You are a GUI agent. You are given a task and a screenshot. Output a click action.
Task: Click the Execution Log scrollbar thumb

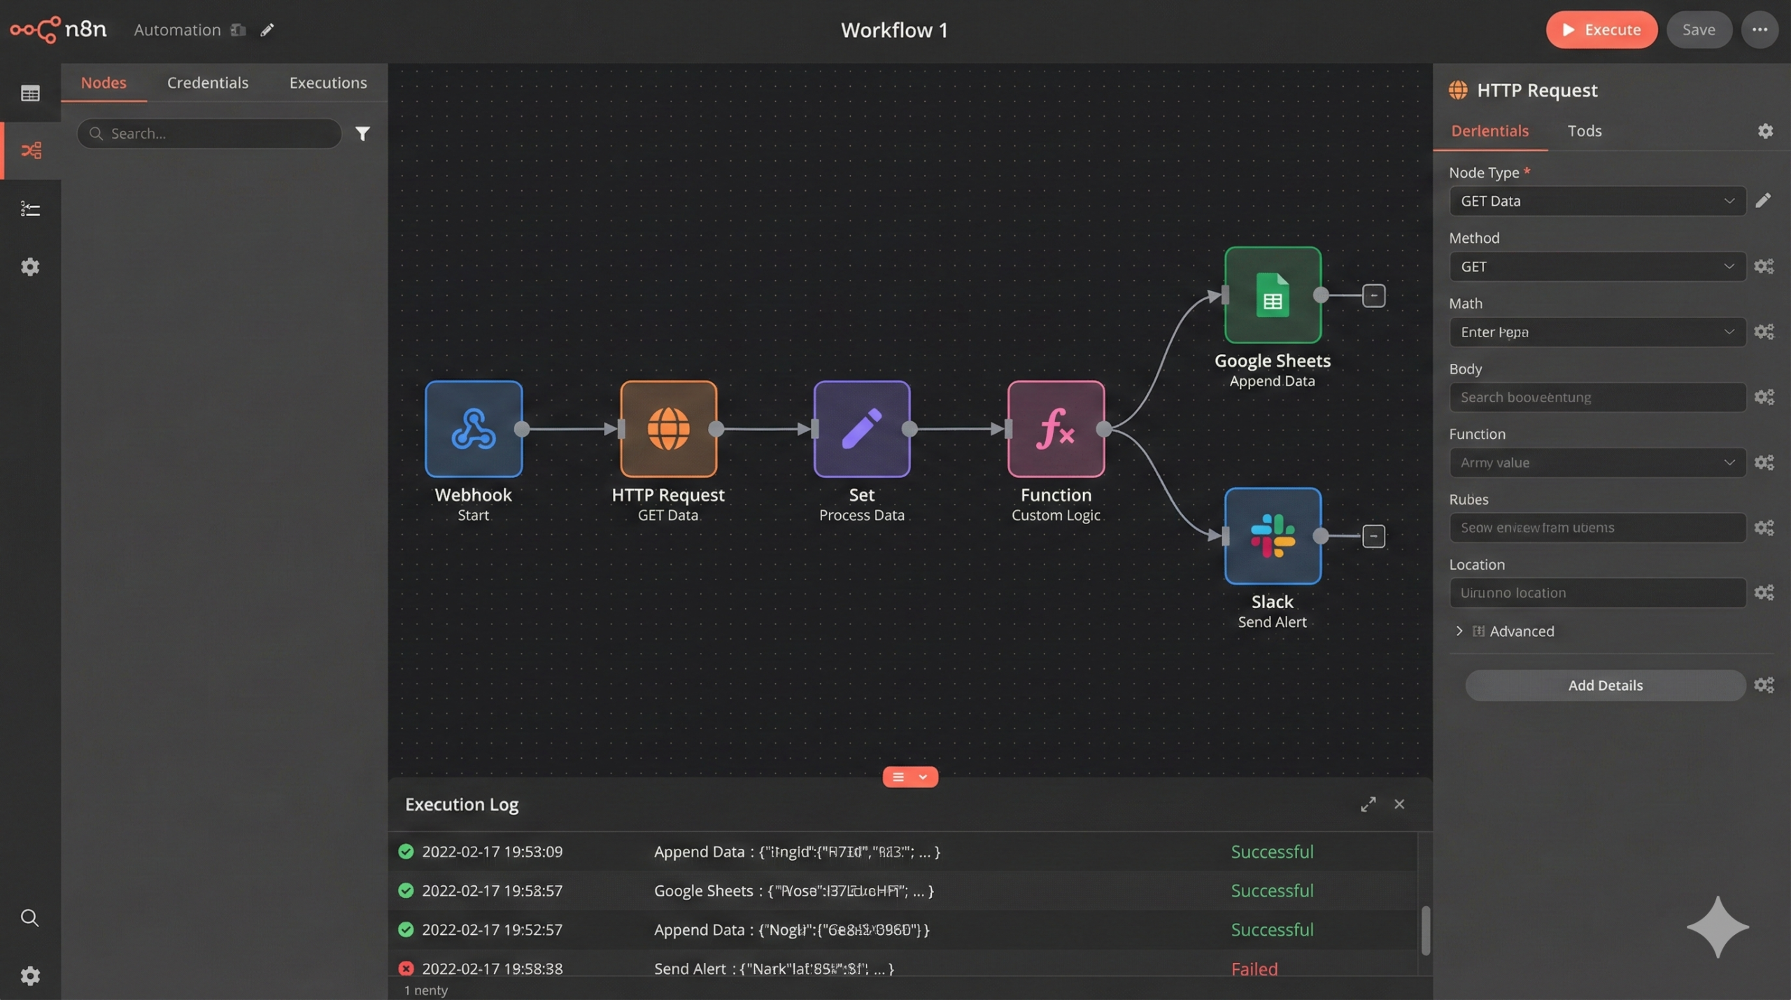[x=1425, y=930]
